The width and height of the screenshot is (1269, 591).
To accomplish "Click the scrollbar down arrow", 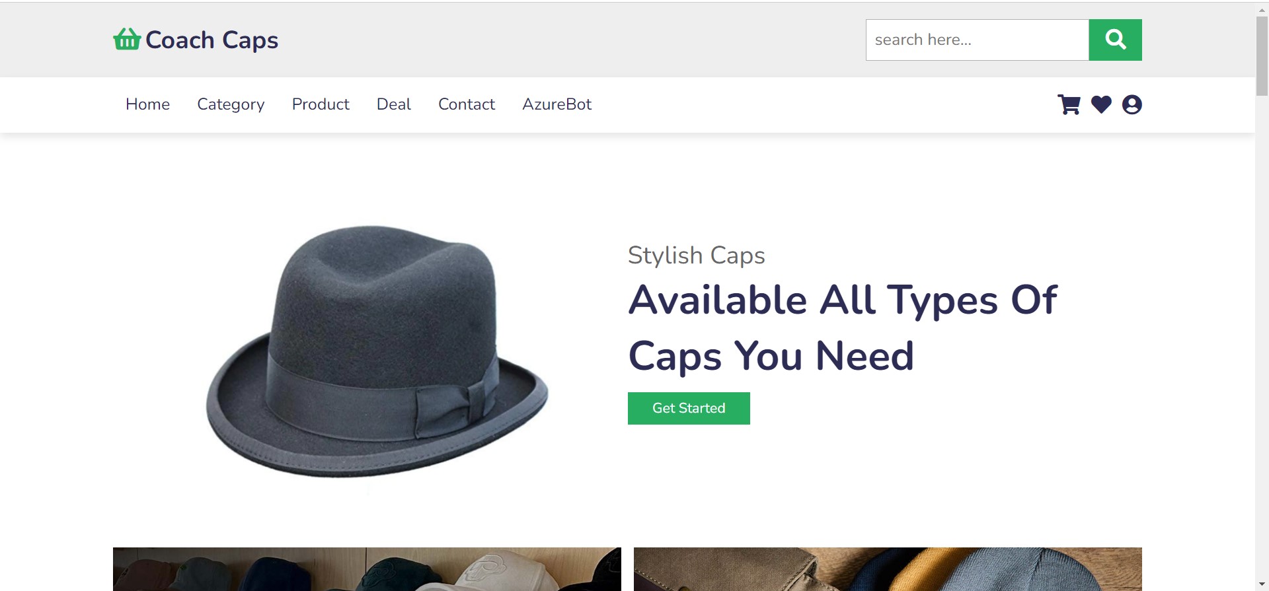I will pos(1261,584).
